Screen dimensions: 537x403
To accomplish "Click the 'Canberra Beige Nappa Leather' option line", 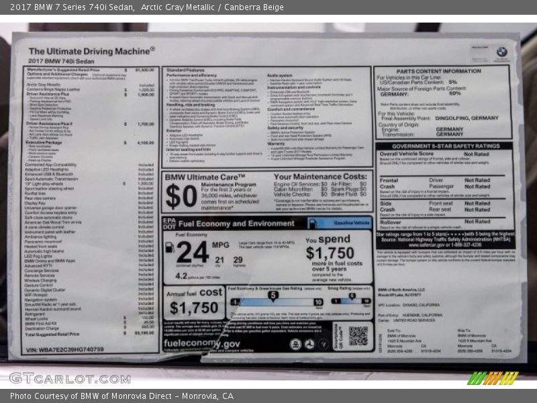I will 53,89.
